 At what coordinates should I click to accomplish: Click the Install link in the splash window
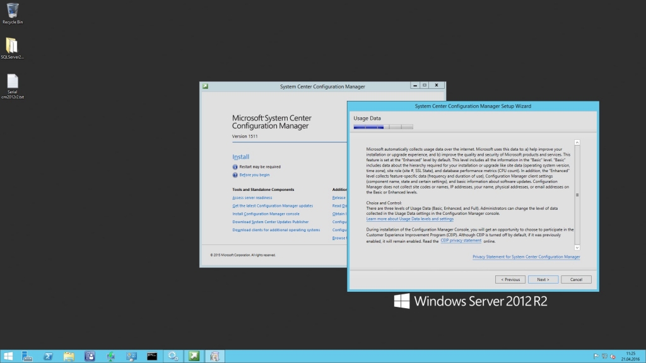click(x=240, y=157)
